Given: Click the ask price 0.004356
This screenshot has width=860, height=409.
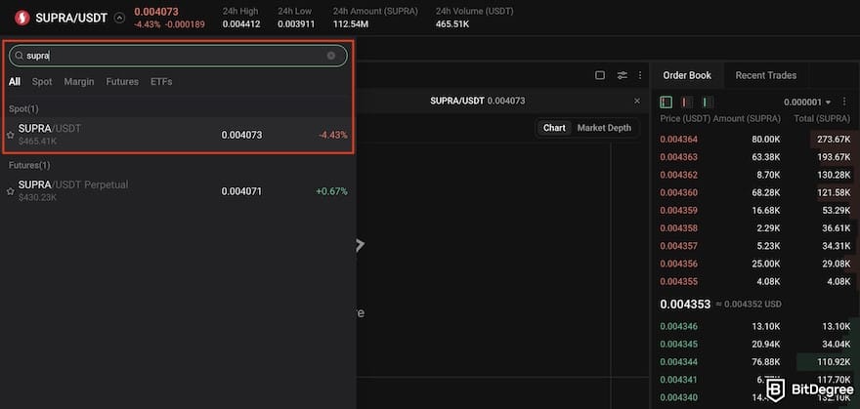Looking at the screenshot, I should coord(678,264).
